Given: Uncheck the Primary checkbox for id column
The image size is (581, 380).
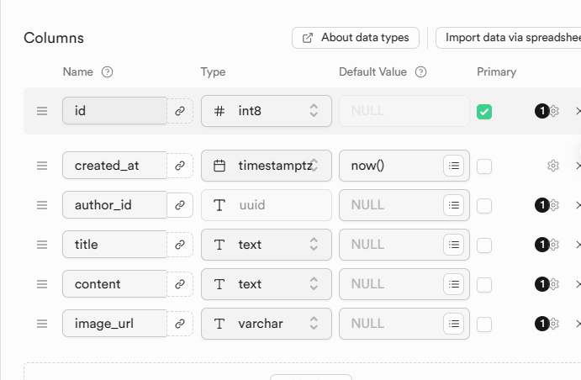Looking at the screenshot, I should [x=484, y=111].
